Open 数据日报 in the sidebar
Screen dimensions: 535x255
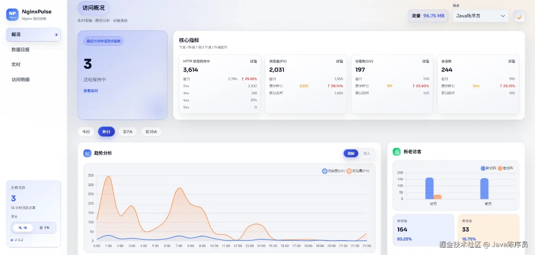tap(20, 50)
